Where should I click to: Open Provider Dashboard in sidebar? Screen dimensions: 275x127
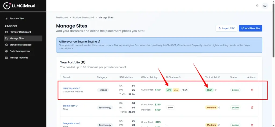[x=20, y=32]
